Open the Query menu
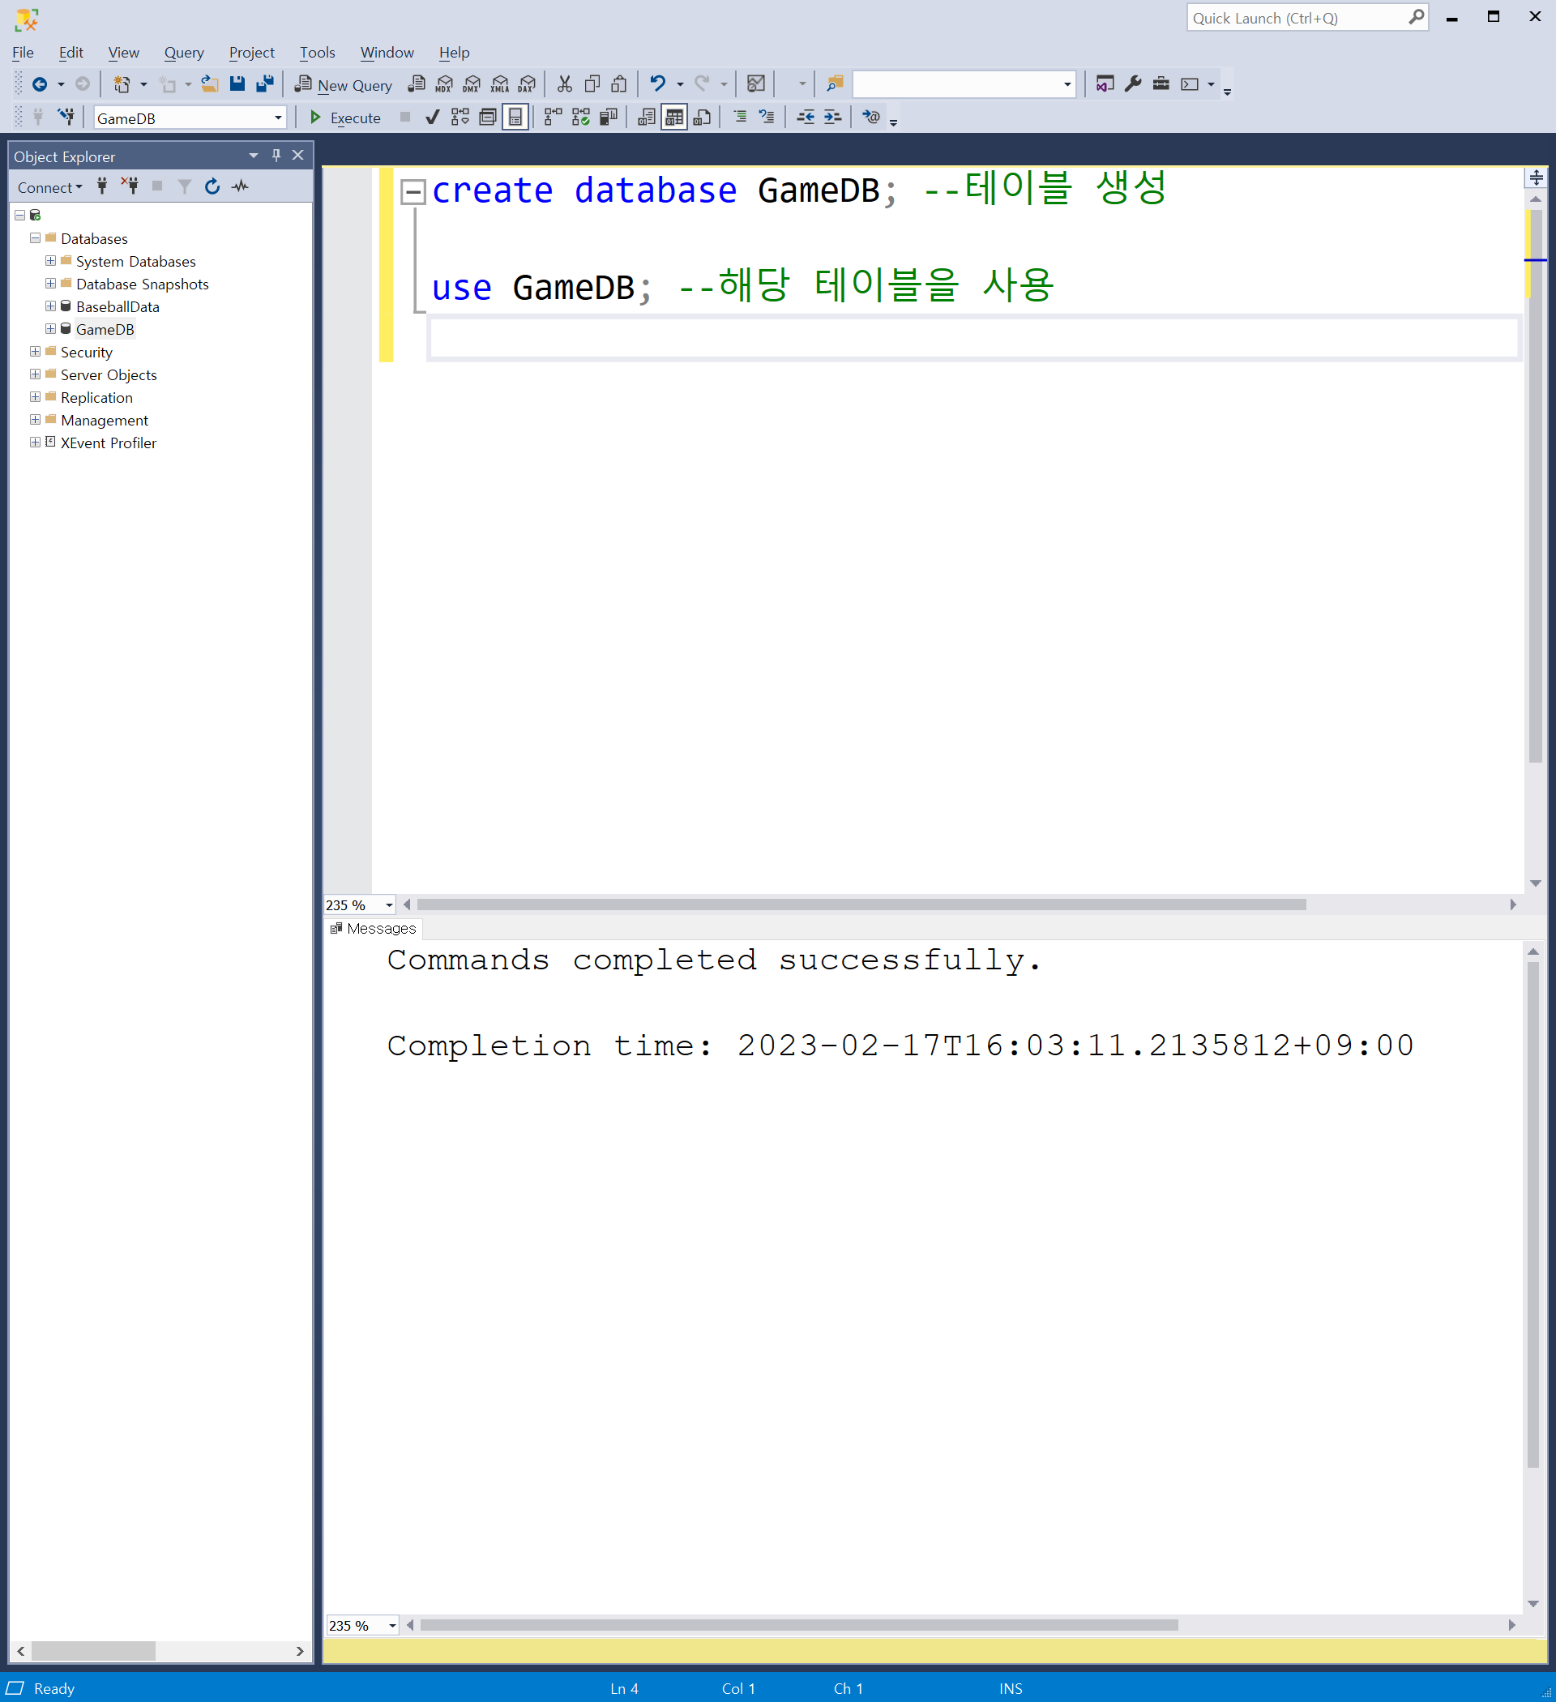 click(184, 53)
